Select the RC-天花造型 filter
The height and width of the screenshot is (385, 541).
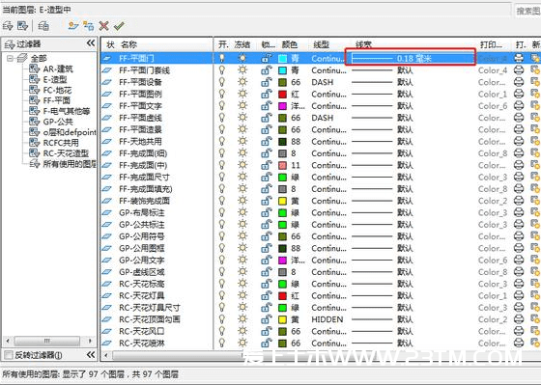click(x=66, y=153)
